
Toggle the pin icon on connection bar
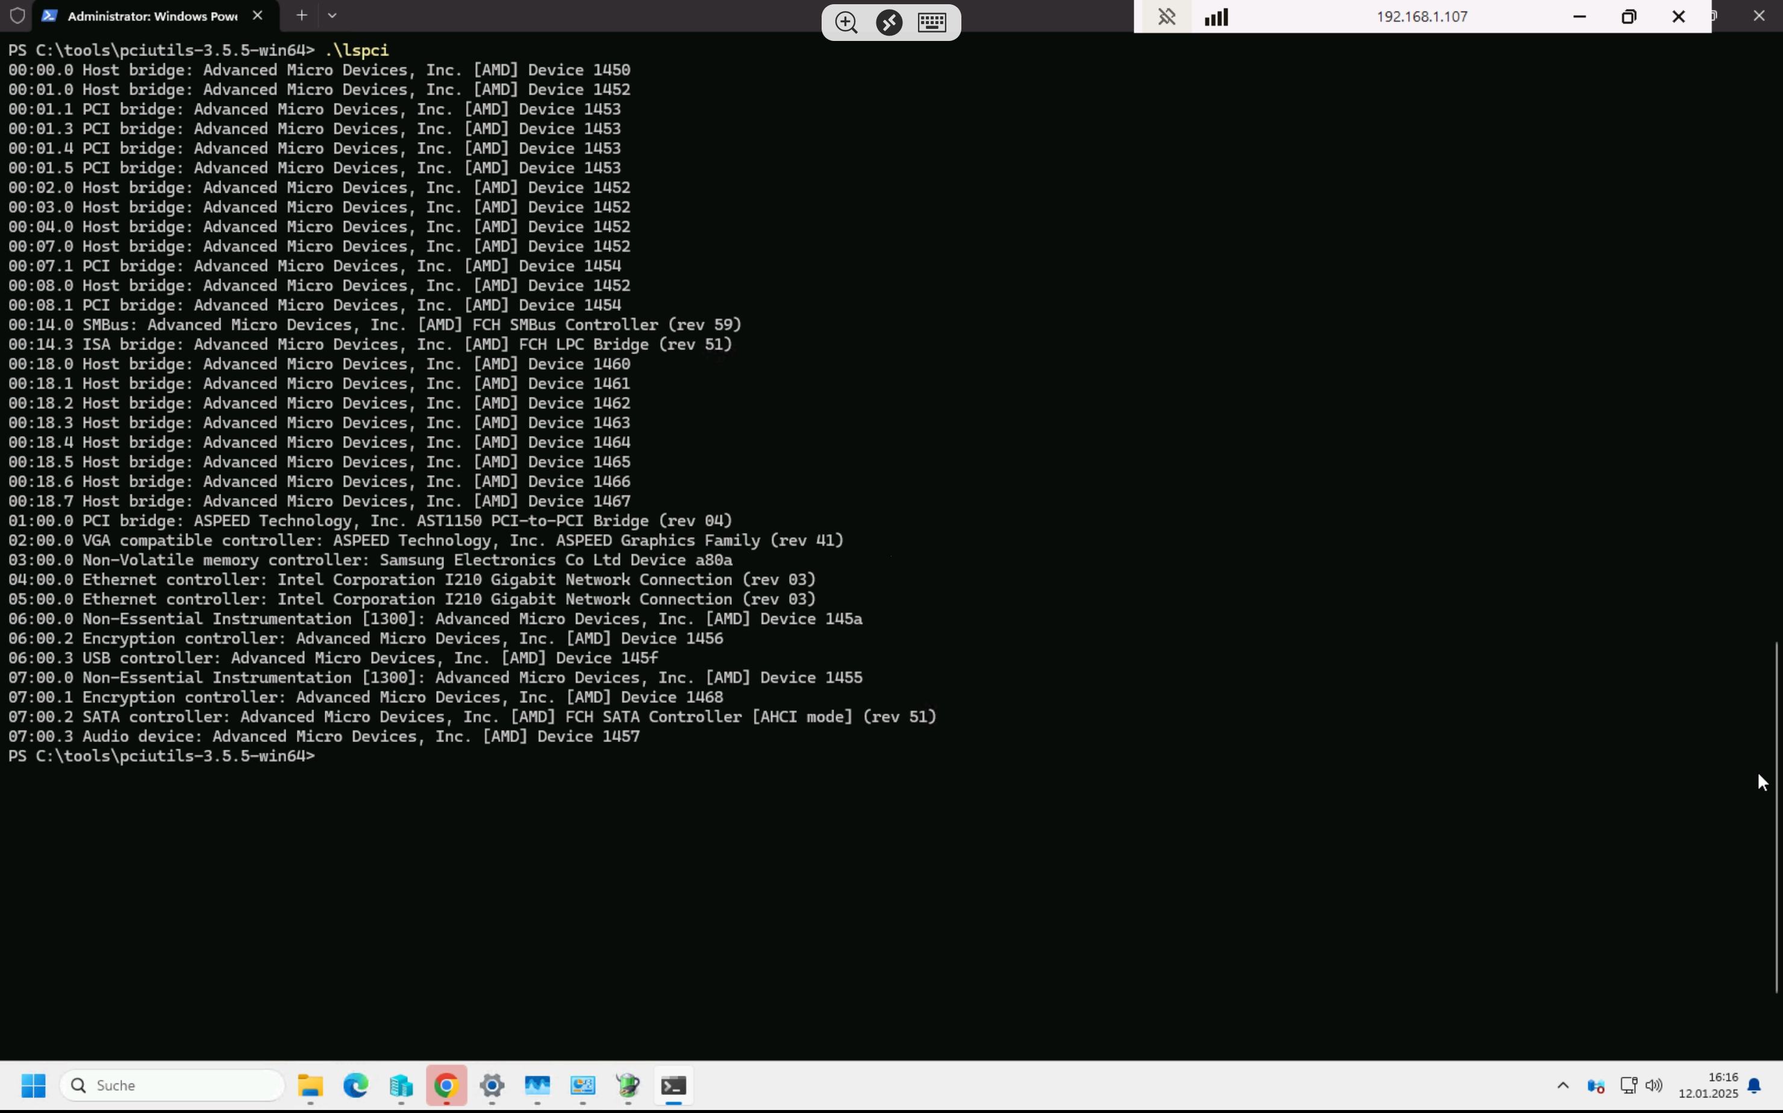click(1167, 16)
